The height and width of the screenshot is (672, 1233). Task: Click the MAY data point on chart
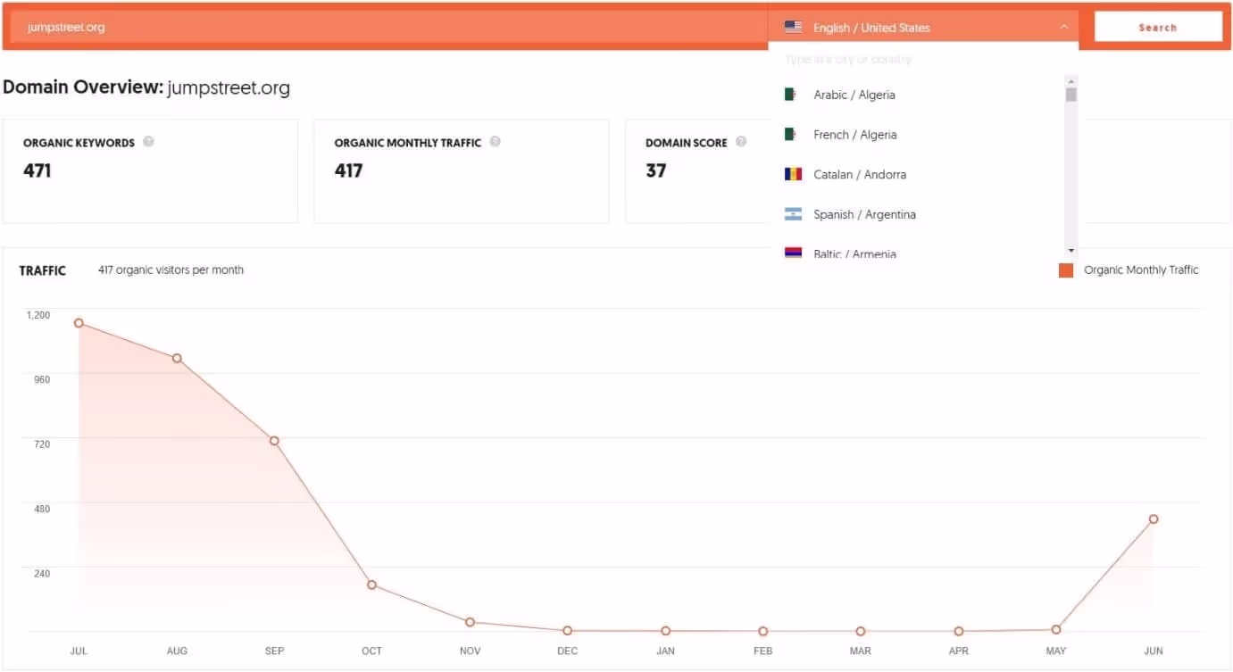click(x=1056, y=629)
